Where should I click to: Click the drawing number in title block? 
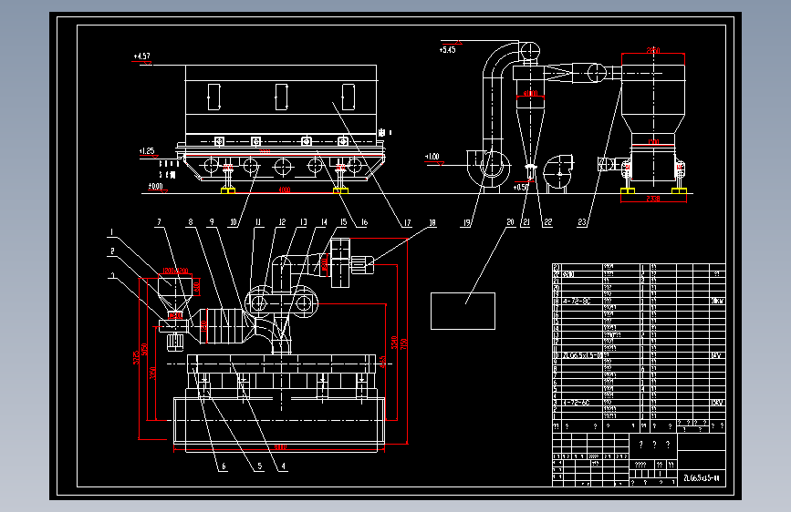click(702, 477)
